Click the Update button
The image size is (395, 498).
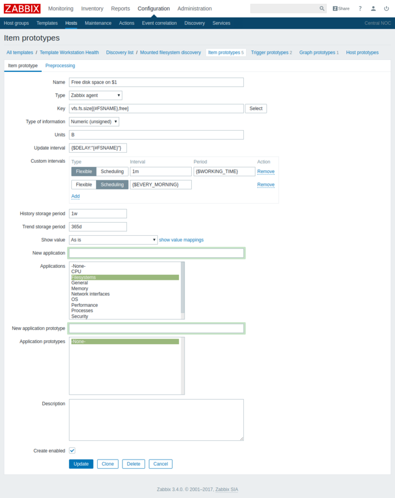pos(81,464)
